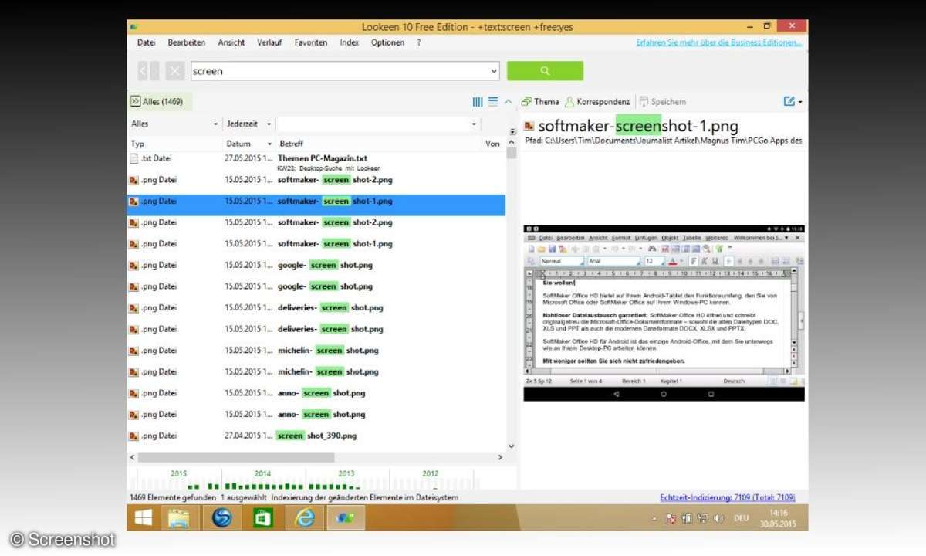Click the volume speaker icon in the tray
This screenshot has height=556, width=926.
pos(718,518)
